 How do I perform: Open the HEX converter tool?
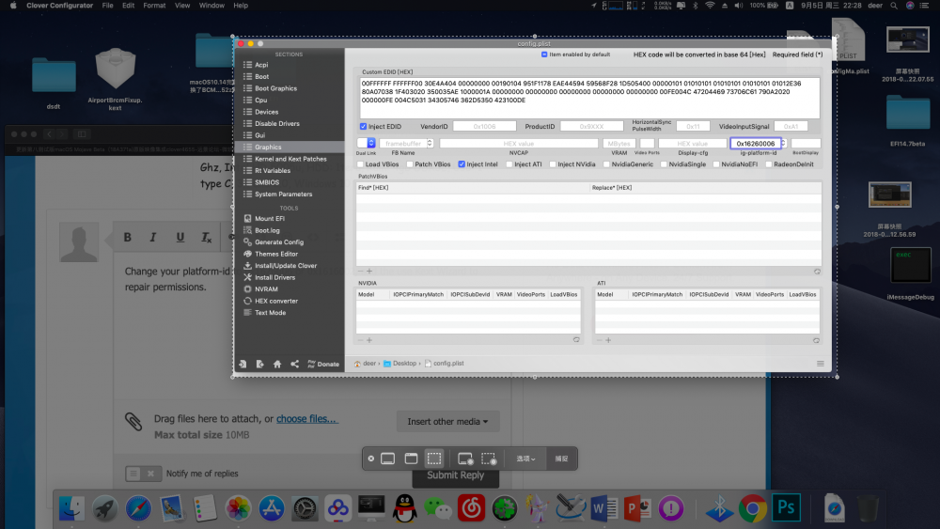coord(275,301)
